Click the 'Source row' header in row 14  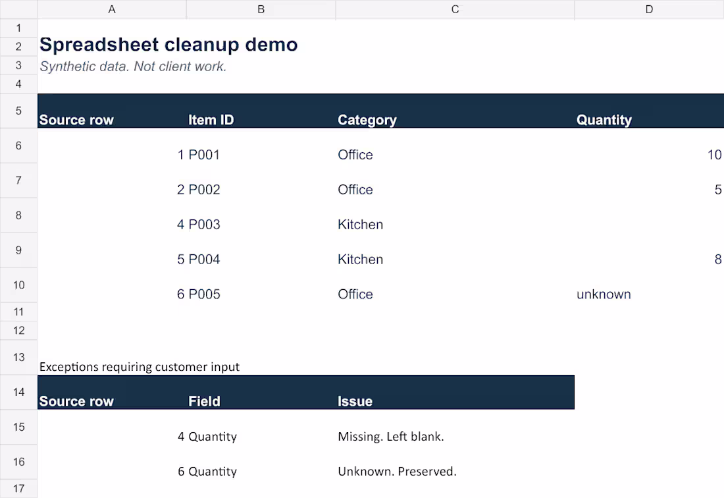click(x=112, y=392)
